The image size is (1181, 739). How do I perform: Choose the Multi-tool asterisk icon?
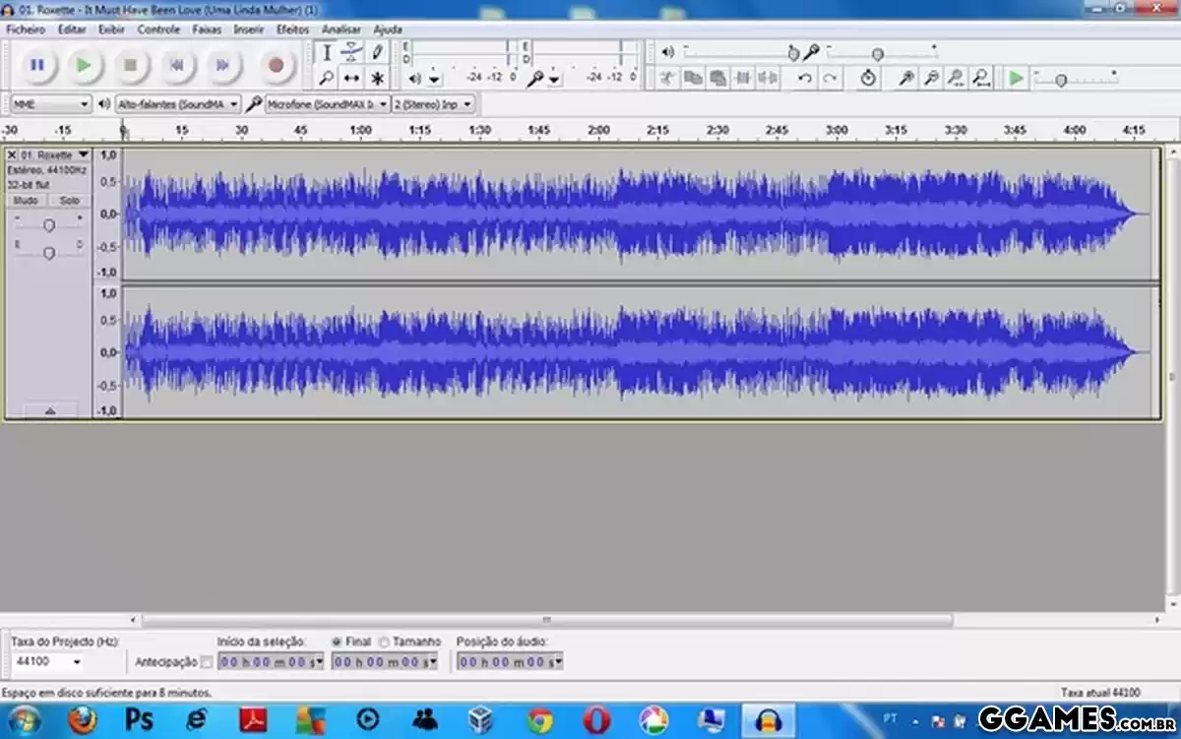pos(377,78)
